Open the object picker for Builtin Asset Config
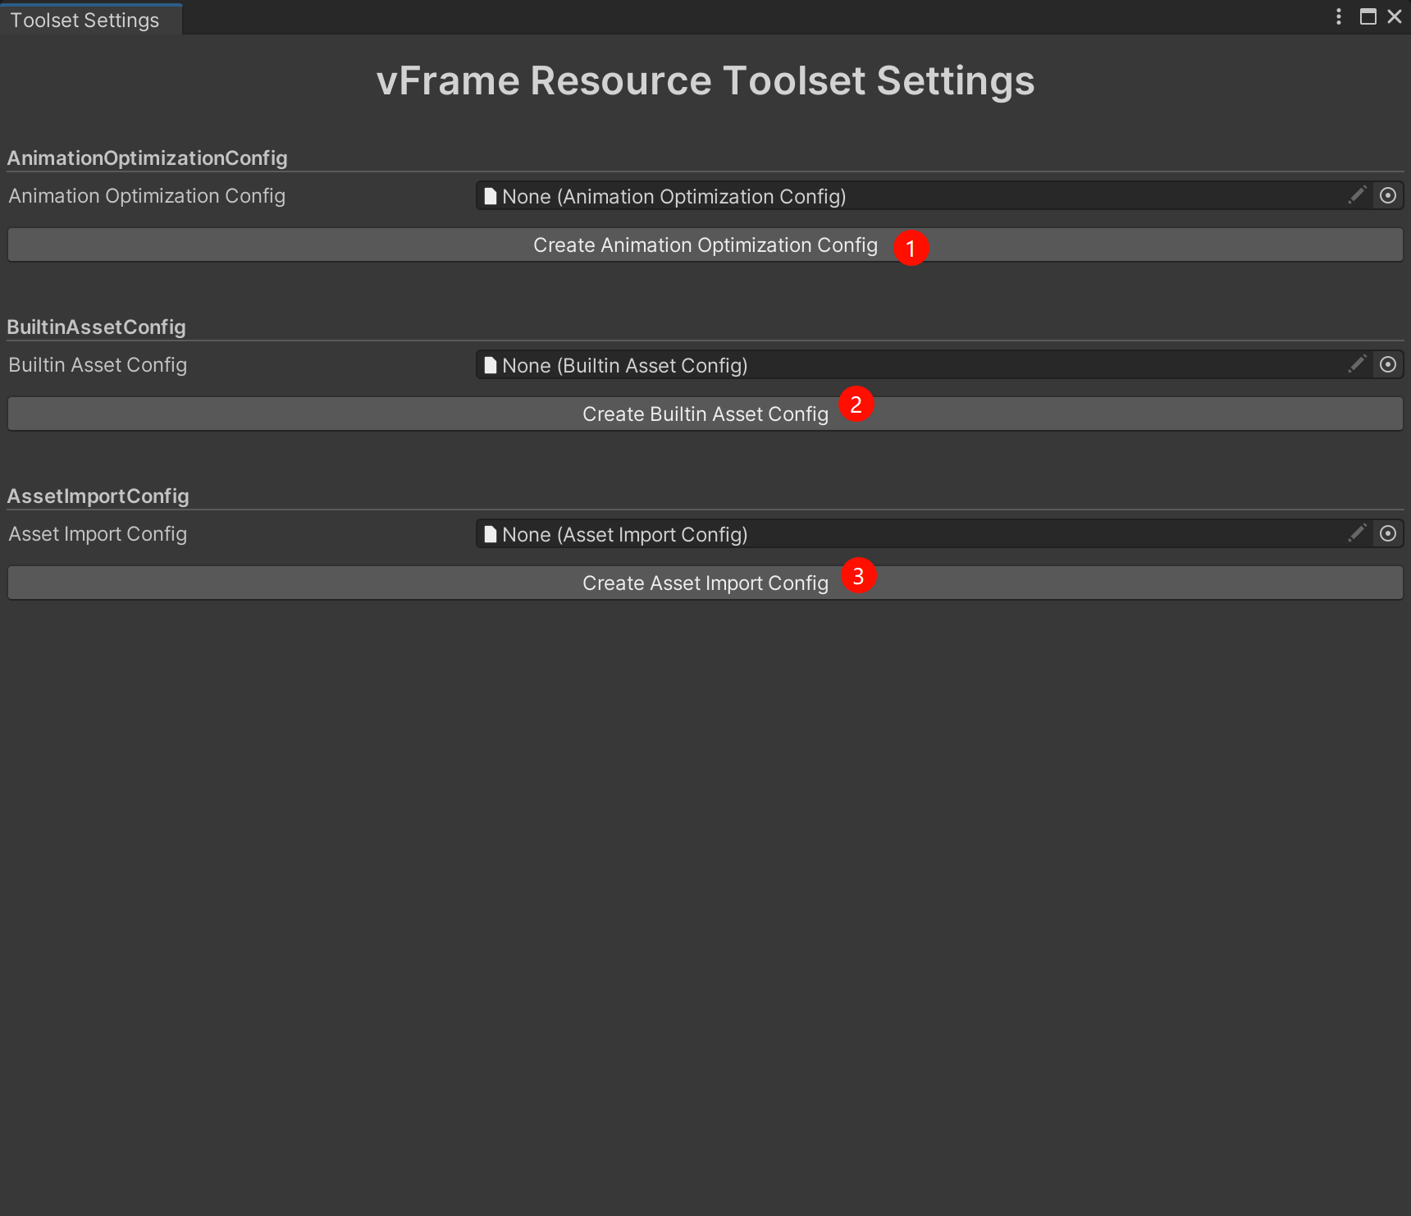This screenshot has width=1411, height=1216. [x=1387, y=365]
